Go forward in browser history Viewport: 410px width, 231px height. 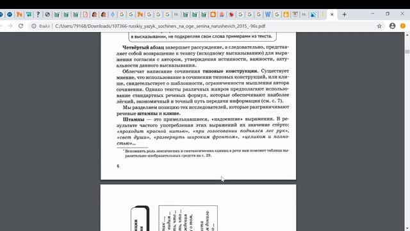10,26
